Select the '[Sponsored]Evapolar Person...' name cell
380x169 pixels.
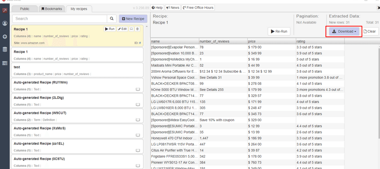tap(175, 47)
